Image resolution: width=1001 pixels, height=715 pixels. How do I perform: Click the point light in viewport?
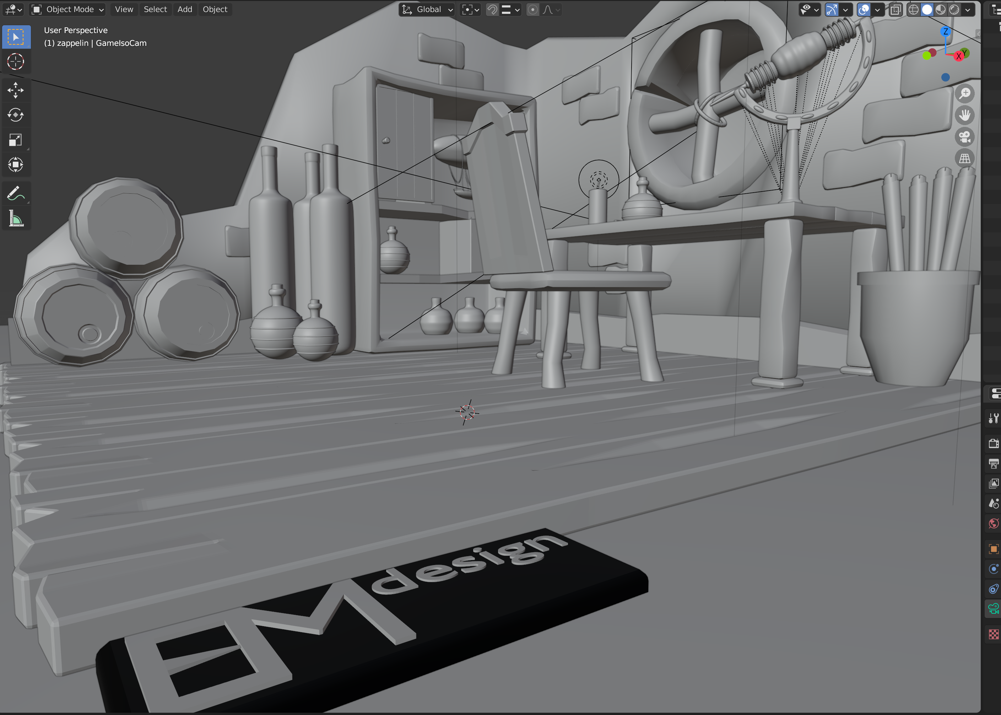[599, 180]
